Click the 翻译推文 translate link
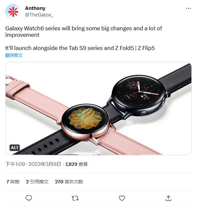Screen dimensions: 197x206 click(14, 55)
